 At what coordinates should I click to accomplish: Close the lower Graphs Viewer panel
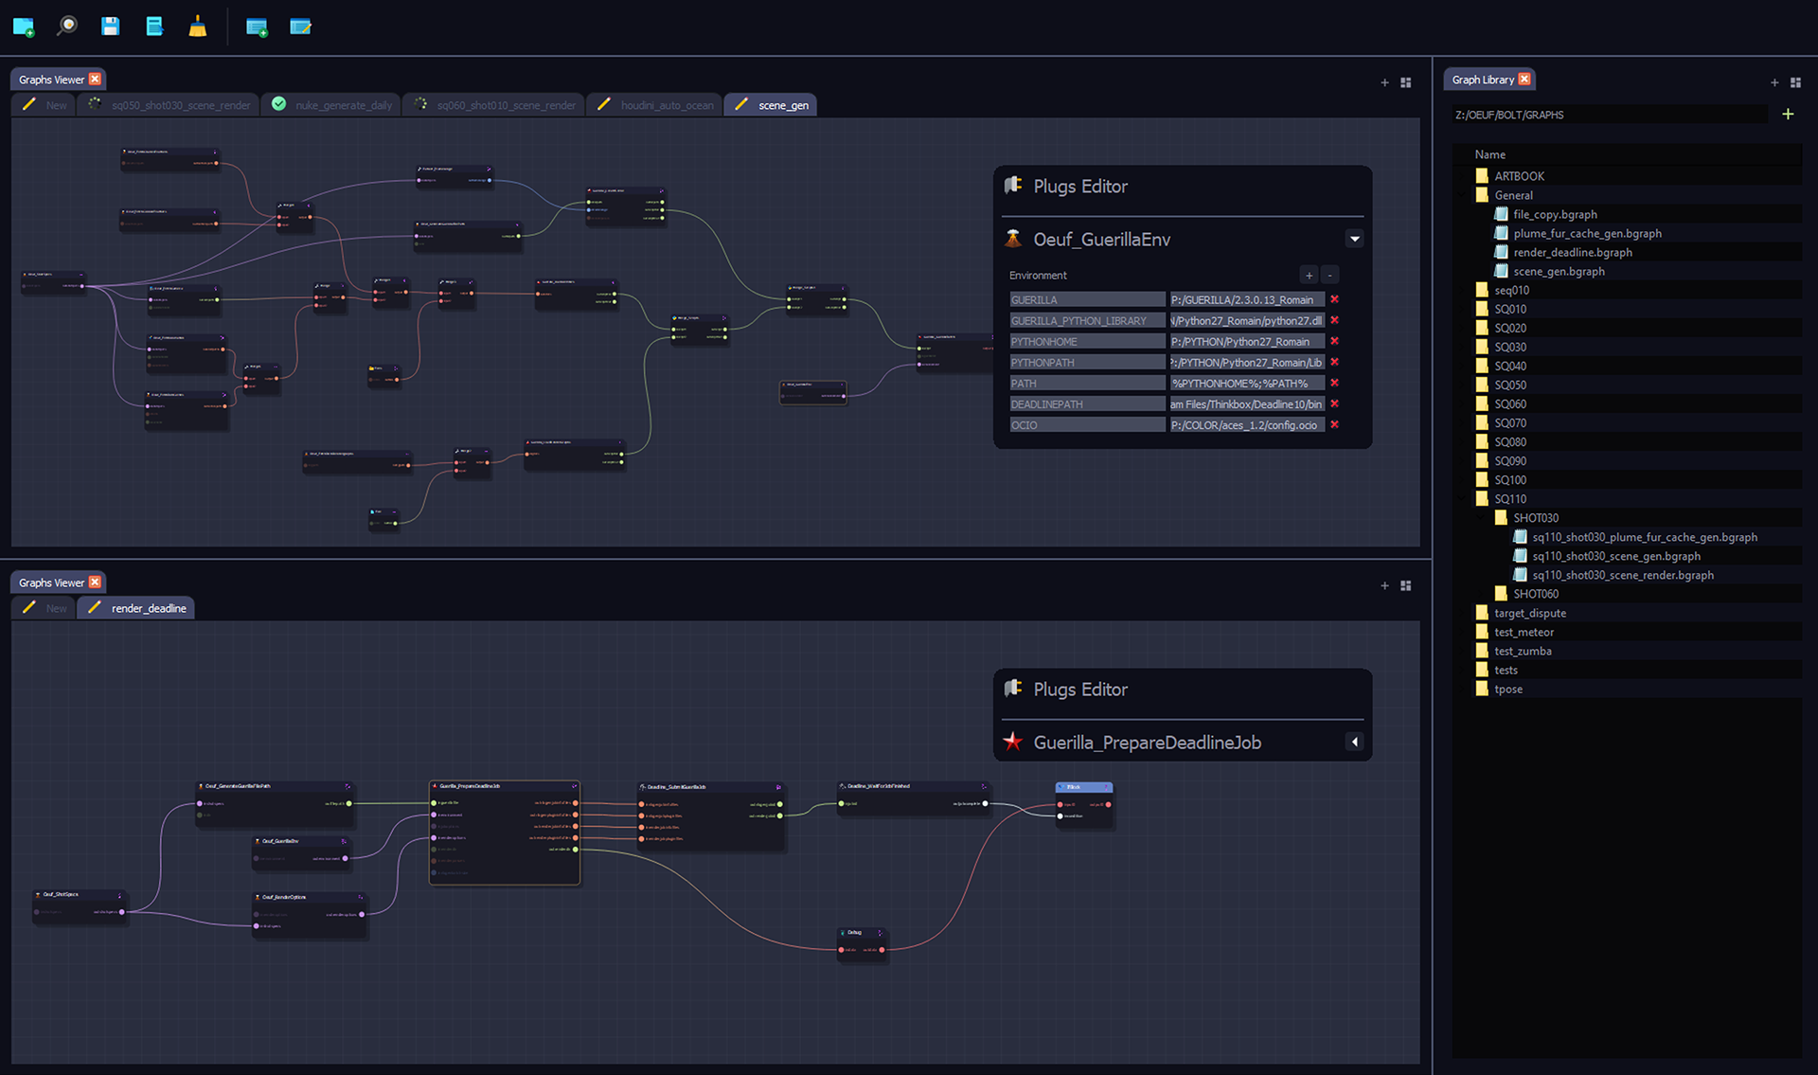(x=95, y=582)
